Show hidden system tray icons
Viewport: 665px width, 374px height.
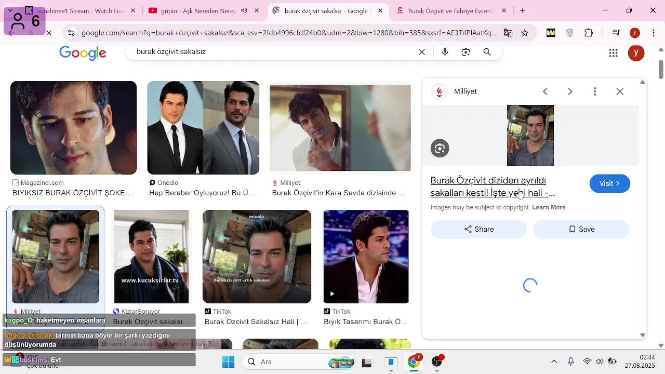(554, 362)
